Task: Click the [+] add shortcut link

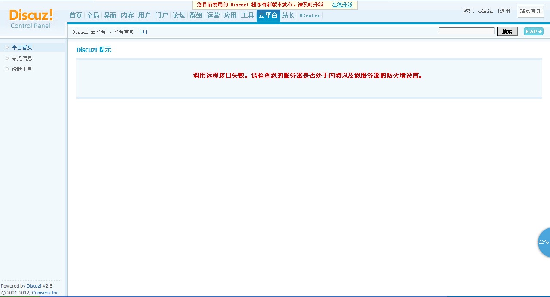Action: tap(144, 32)
